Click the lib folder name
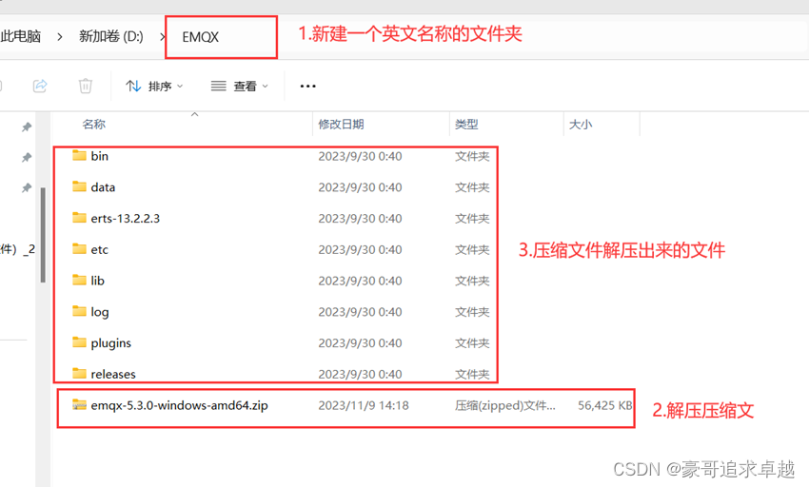809x487 pixels. [97, 281]
